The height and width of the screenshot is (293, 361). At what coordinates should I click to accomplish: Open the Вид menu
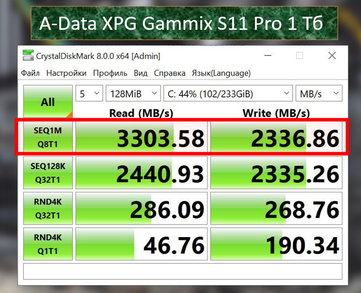141,73
